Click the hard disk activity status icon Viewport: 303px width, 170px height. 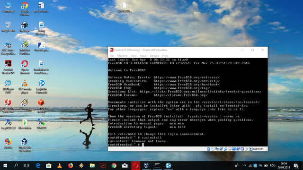pos(208,149)
